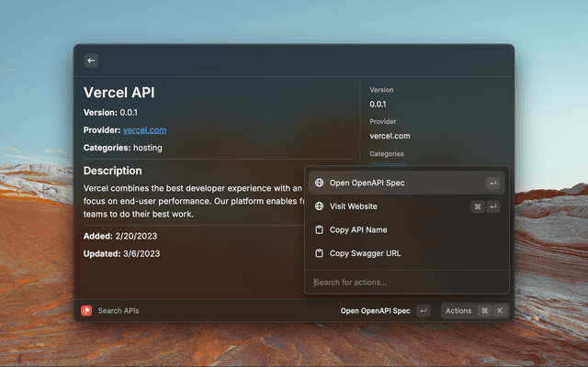The image size is (588, 367).
Task: Click vercel.com under Provider in the metadata sidebar
Action: [x=390, y=136]
